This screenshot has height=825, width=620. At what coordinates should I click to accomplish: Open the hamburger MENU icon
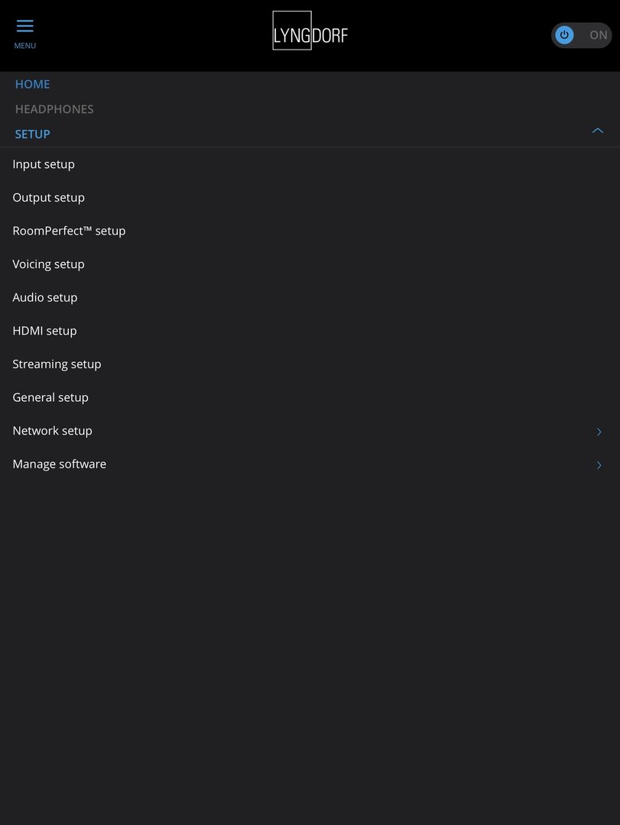(24, 31)
